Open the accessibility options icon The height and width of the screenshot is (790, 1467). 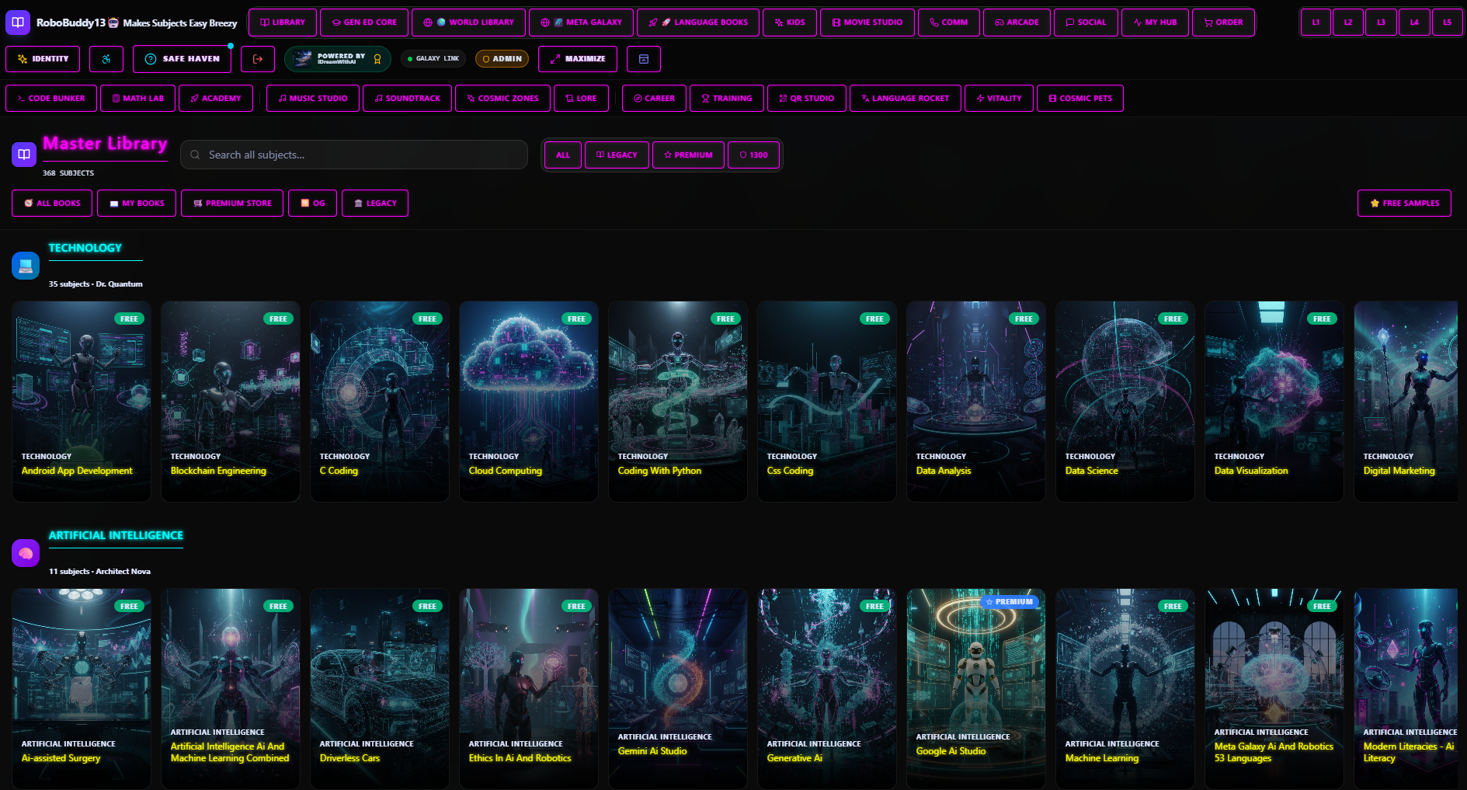click(x=106, y=59)
